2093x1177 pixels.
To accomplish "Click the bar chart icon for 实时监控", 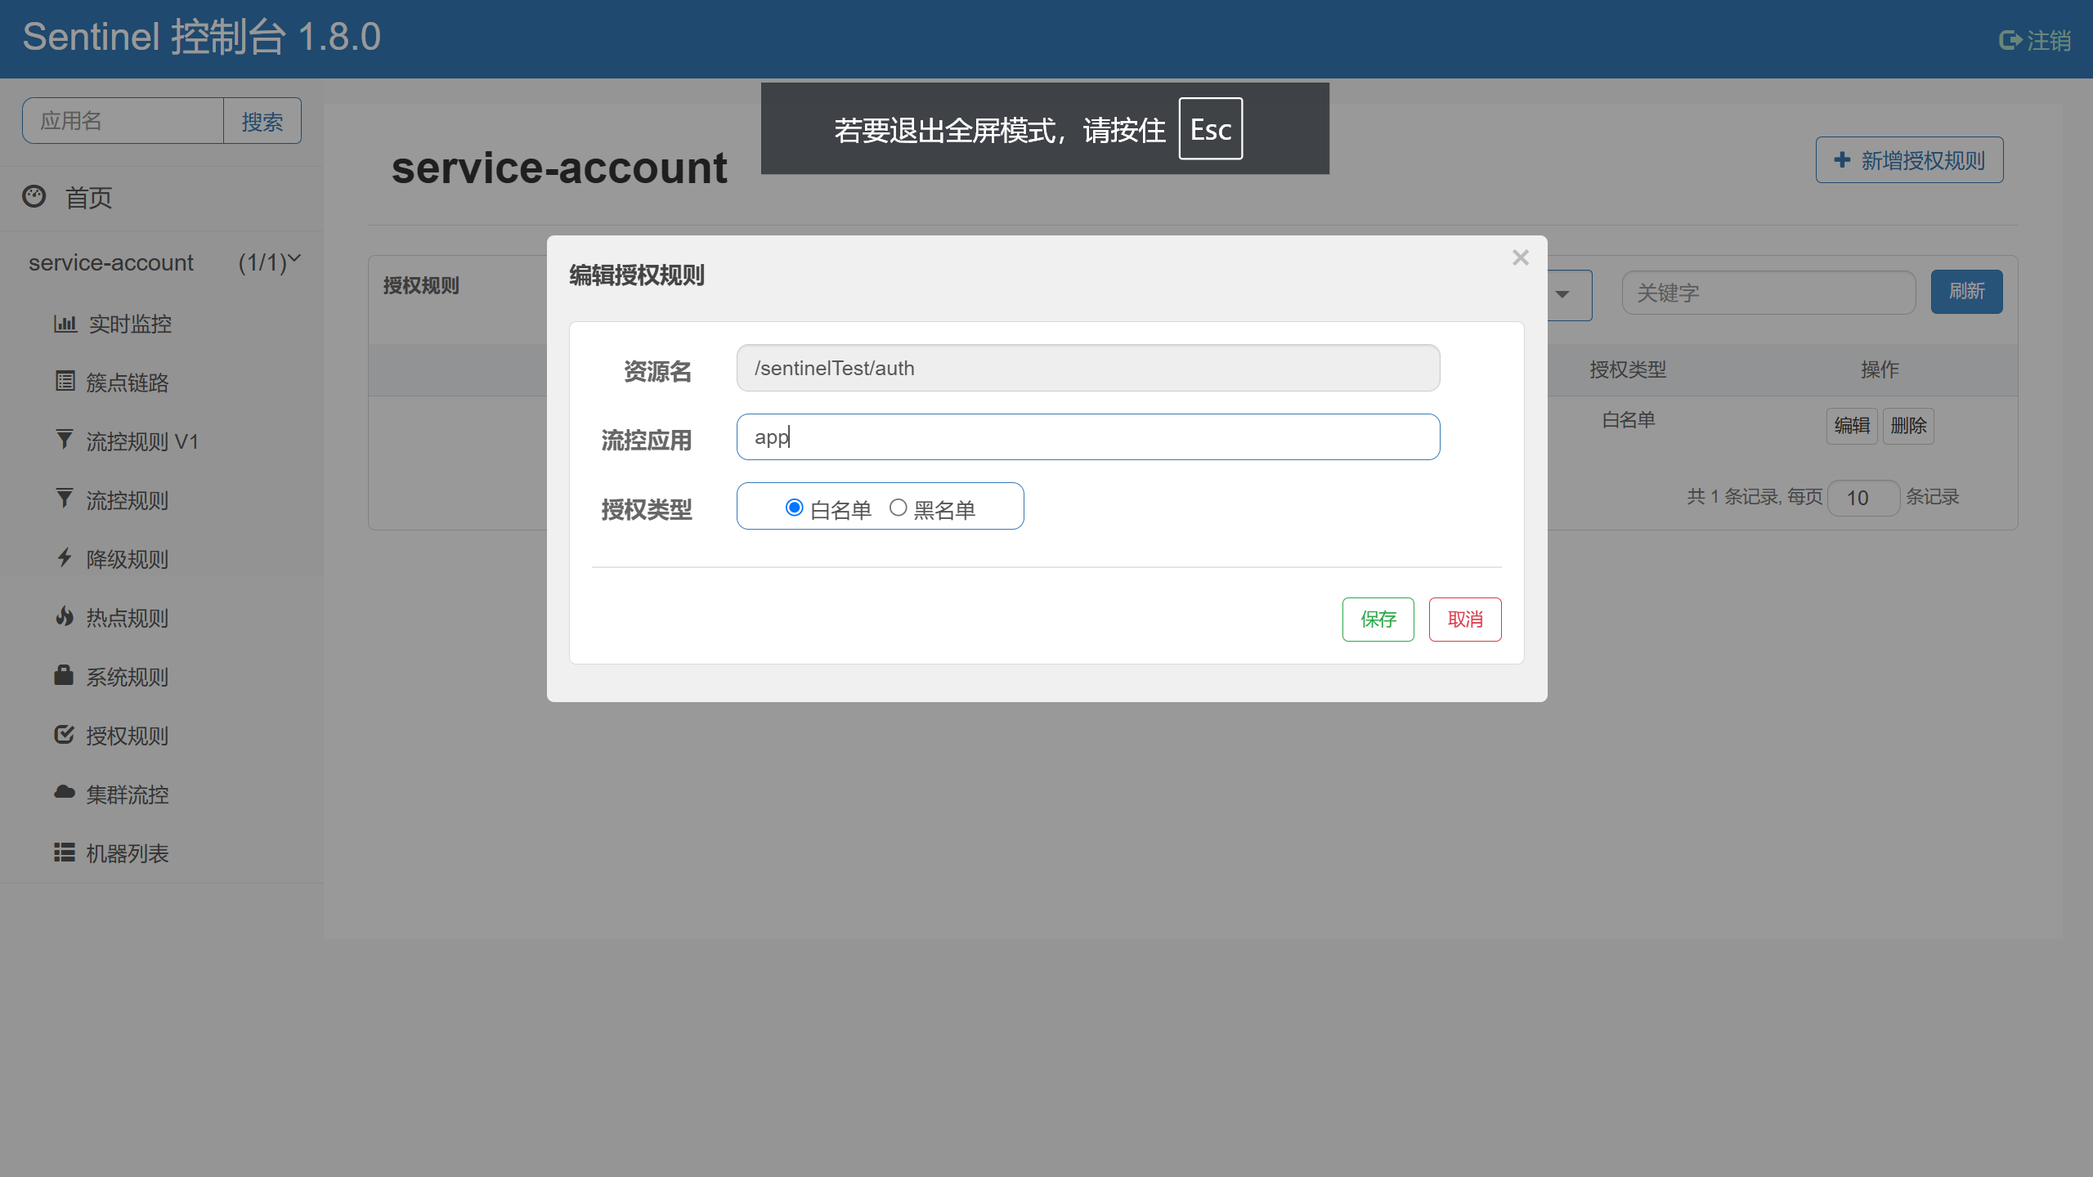I will pos(65,324).
